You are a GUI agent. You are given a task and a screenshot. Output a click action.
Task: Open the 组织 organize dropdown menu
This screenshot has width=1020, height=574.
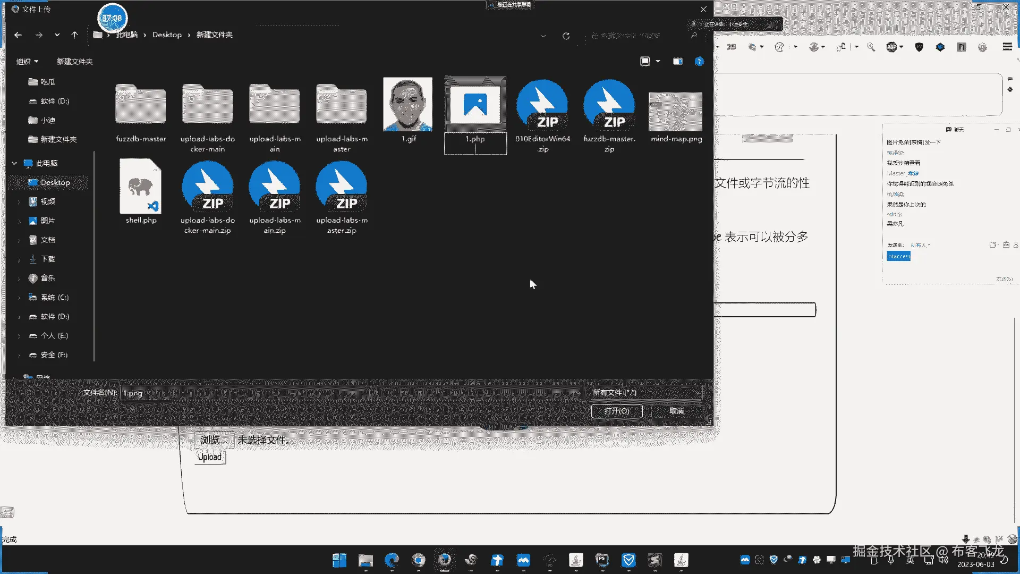pyautogui.click(x=27, y=62)
